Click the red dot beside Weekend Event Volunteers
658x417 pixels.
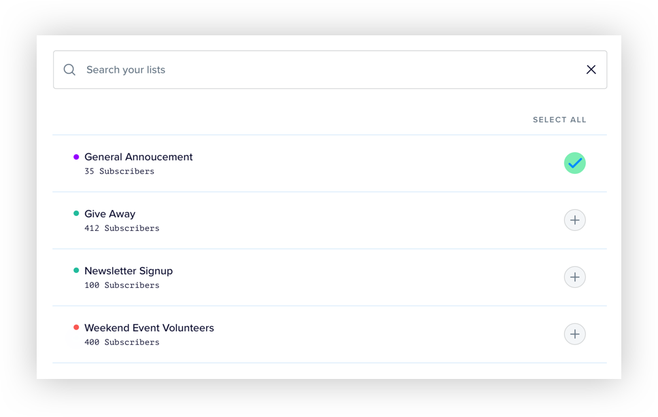76,327
